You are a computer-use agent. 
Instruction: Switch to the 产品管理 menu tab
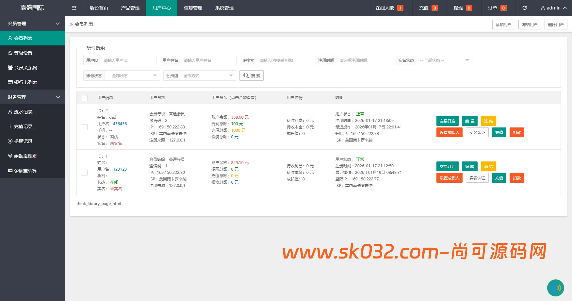coord(130,8)
